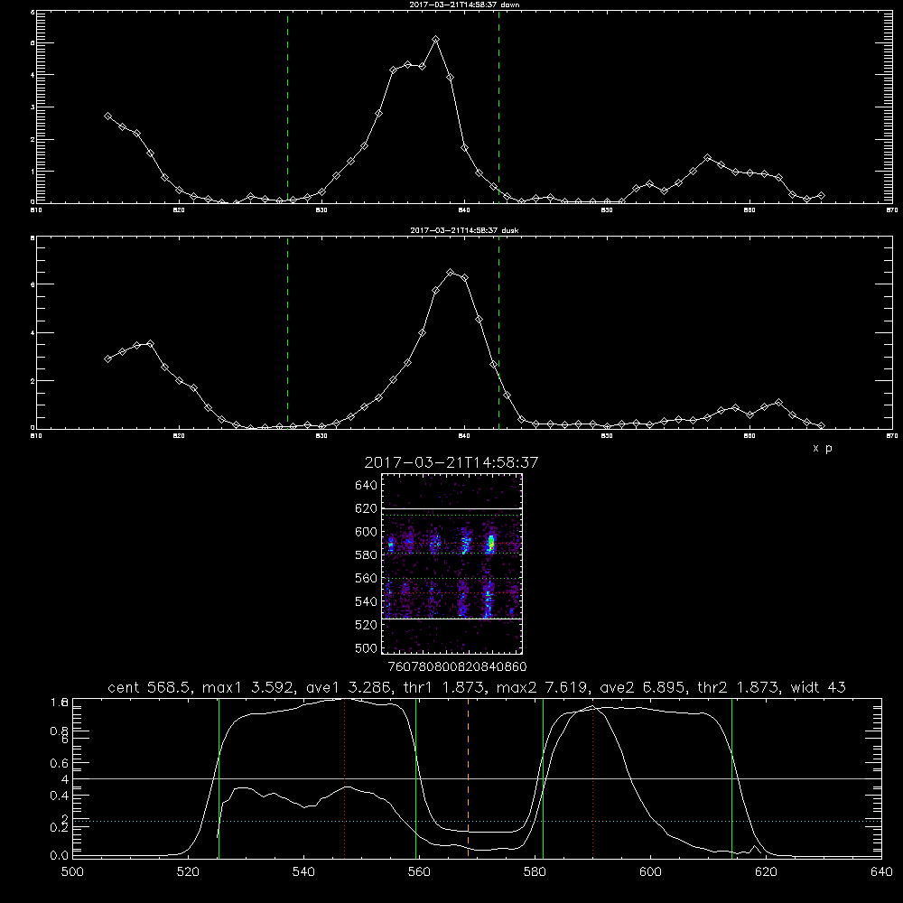Screen dimensions: 903x903
Task: Click the x-axis label 820 of the dusk plot
Action: coord(179,436)
